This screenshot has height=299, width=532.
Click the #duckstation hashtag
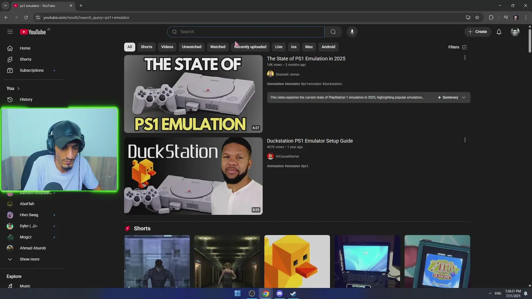point(332,84)
